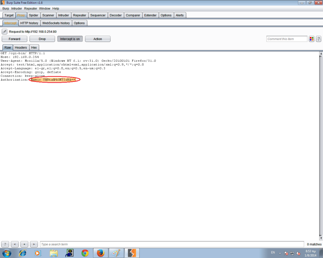The width and height of the screenshot is (323, 258).
Task: Switch to the Target tab
Action: click(9, 15)
